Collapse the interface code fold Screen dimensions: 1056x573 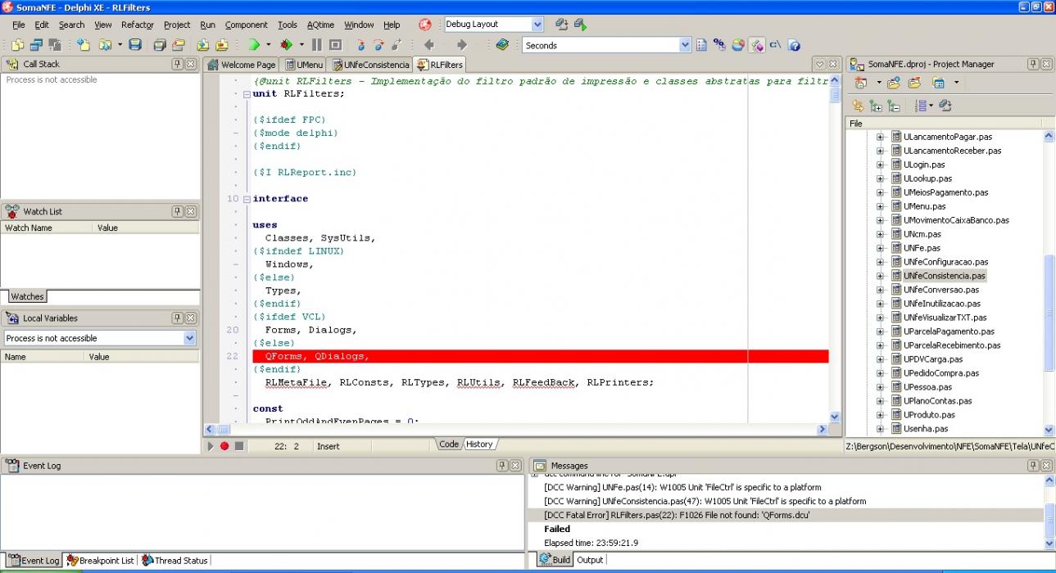247,199
